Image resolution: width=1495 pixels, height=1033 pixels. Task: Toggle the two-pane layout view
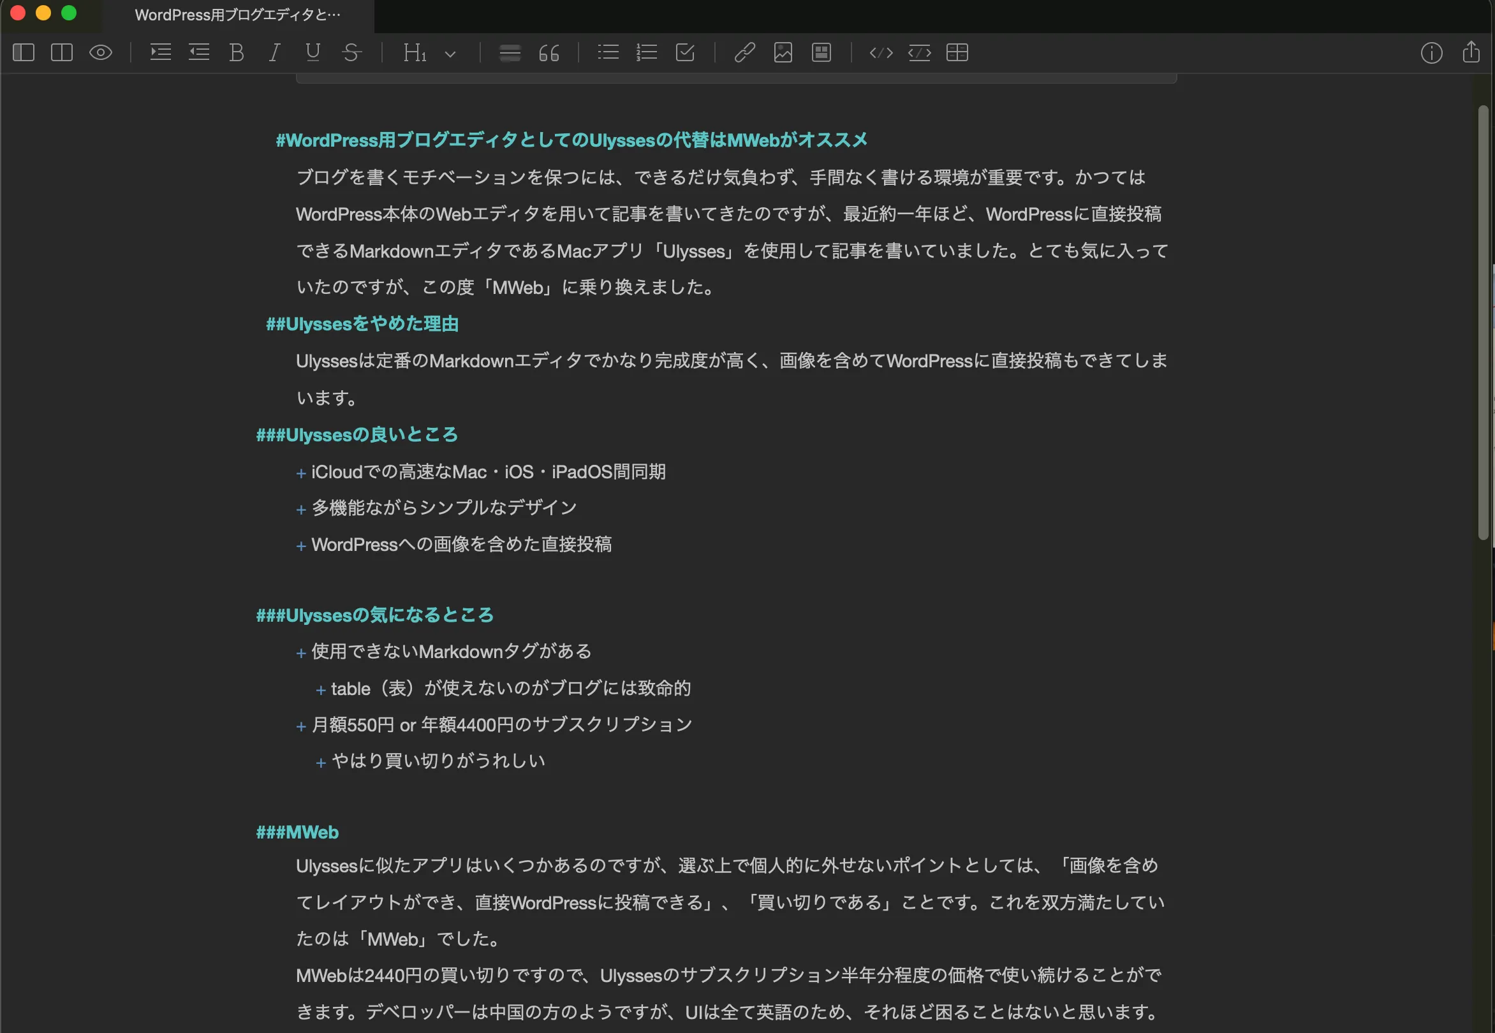tap(61, 53)
